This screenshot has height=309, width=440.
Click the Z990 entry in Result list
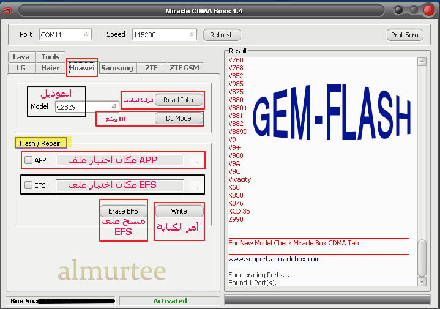pos(236,219)
